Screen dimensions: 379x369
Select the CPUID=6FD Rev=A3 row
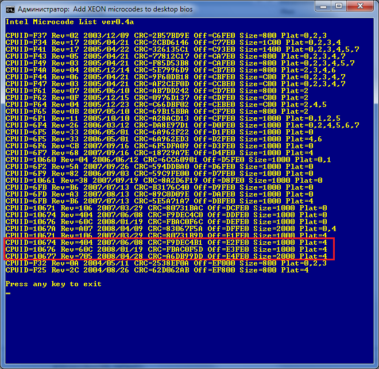point(159,194)
